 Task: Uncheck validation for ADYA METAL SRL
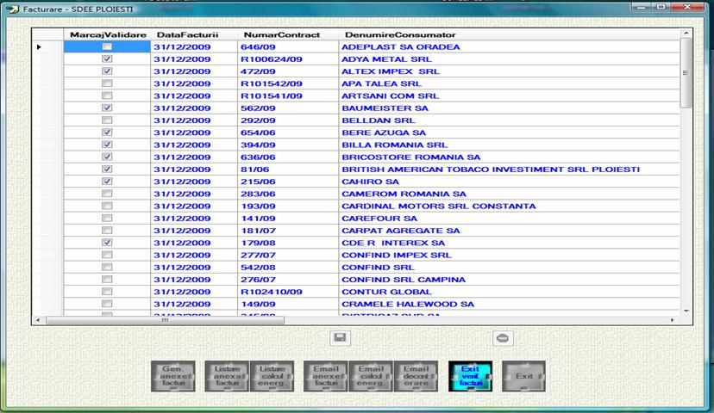(107, 59)
